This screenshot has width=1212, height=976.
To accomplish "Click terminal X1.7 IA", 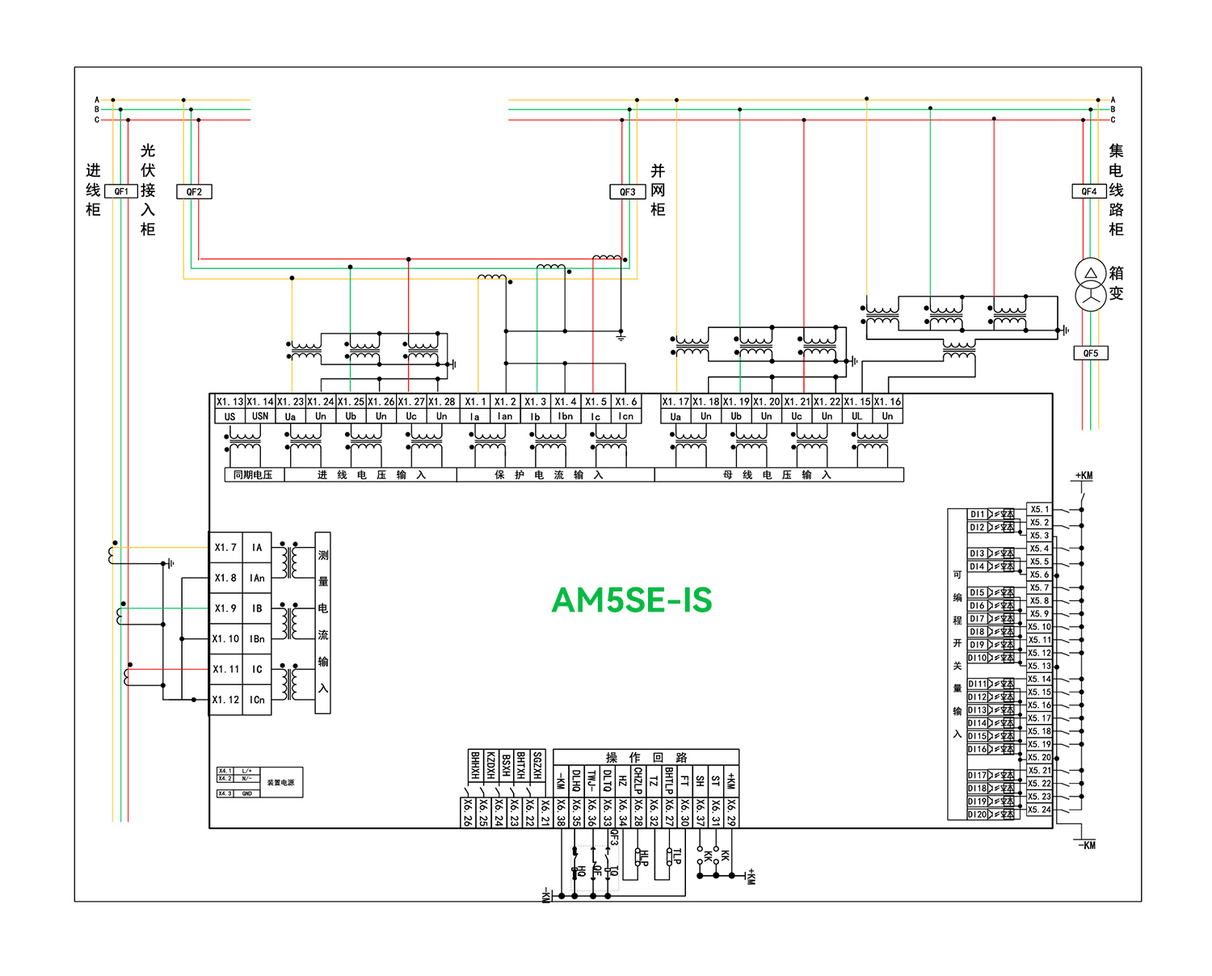I will (240, 548).
